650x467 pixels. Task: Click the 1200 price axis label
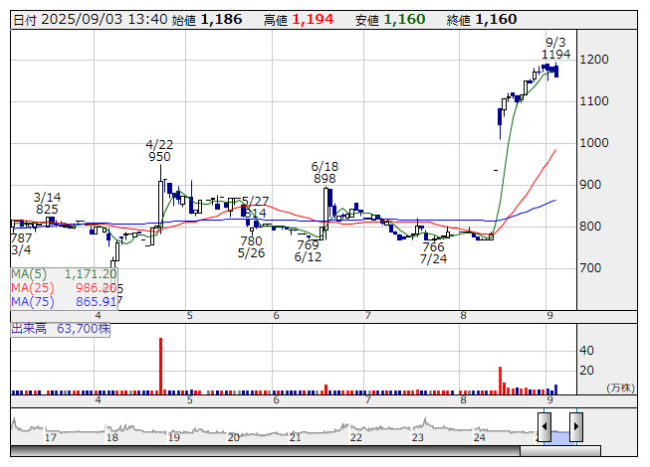(x=594, y=60)
